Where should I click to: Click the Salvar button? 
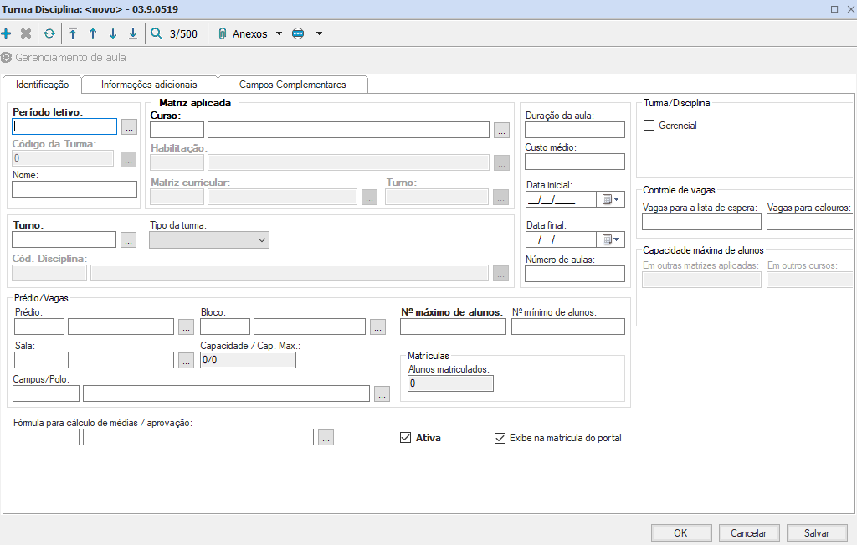tap(816, 532)
